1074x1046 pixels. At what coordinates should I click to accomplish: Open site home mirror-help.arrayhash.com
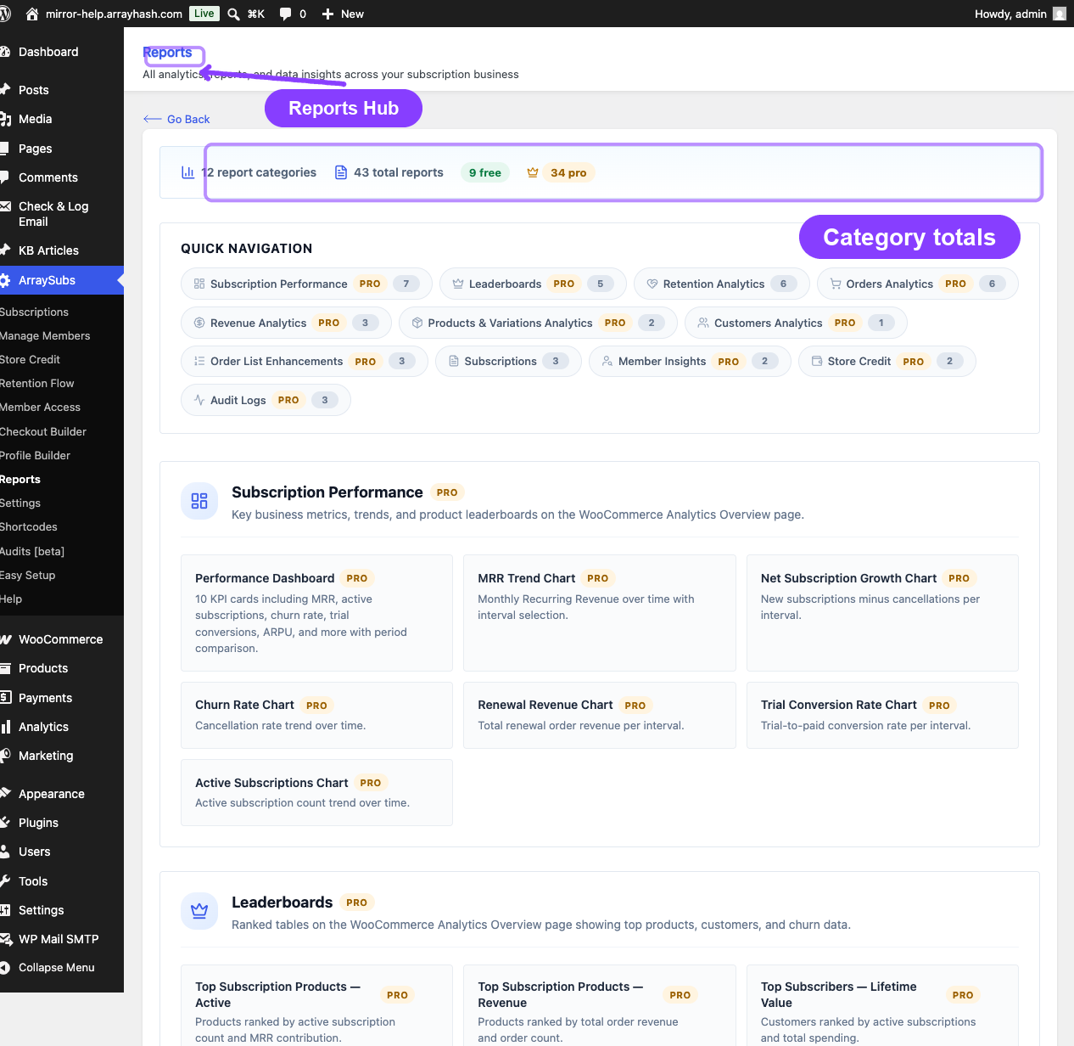[104, 14]
